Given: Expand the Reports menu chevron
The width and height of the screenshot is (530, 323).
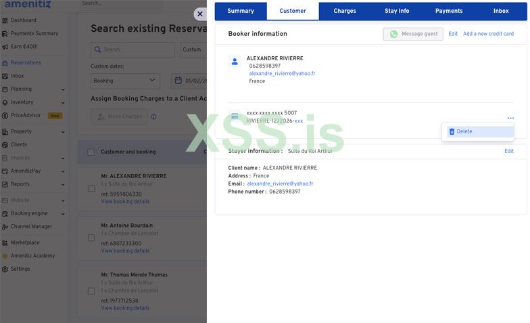Looking at the screenshot, I should [x=63, y=185].
